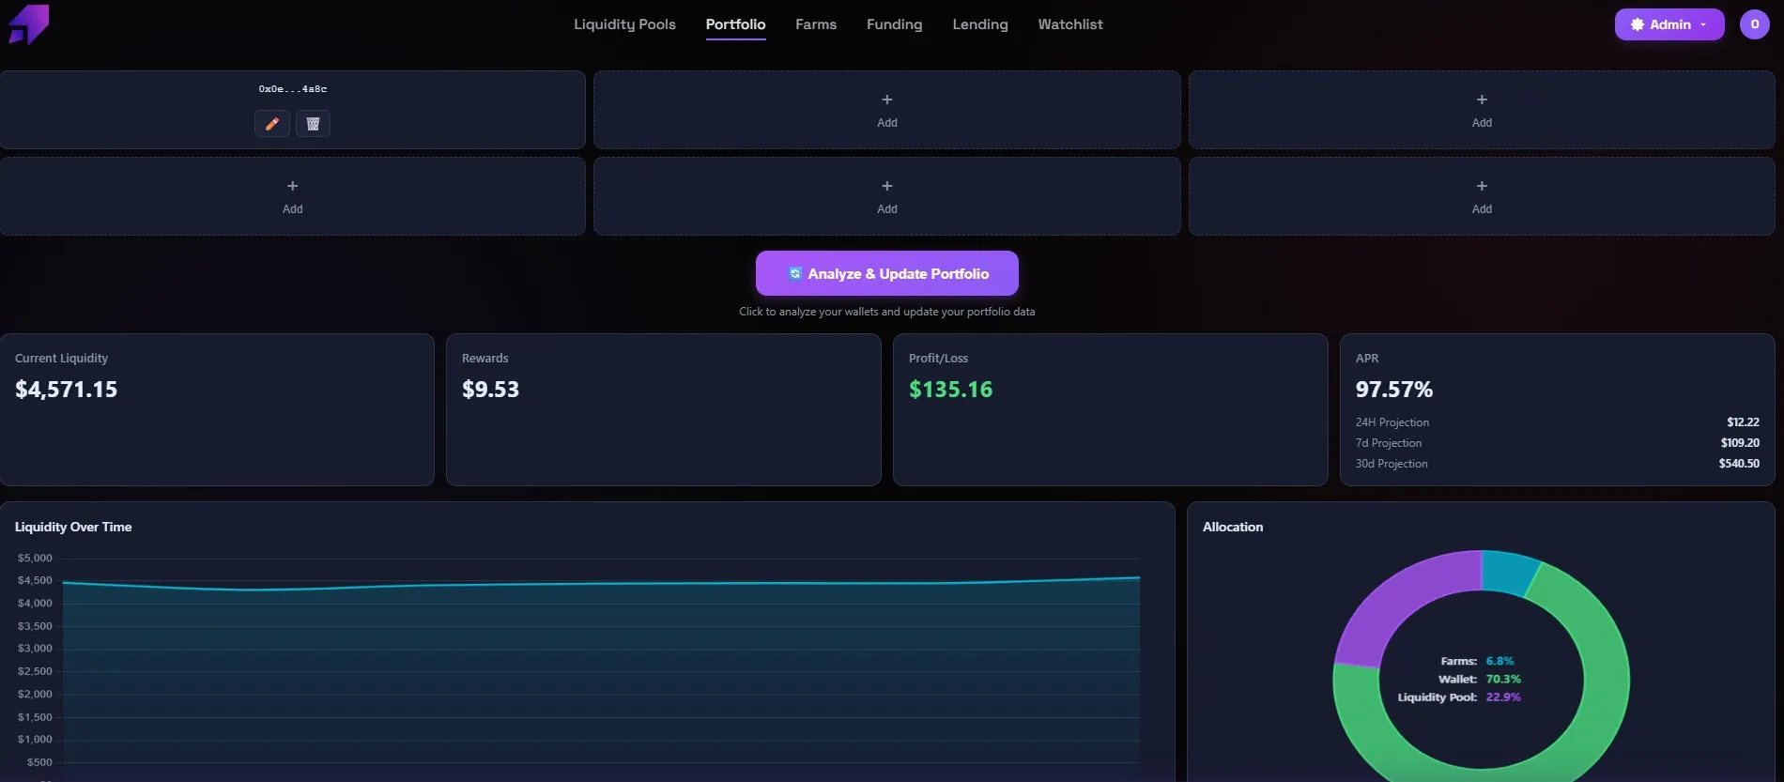Open the user avatar circle icon
This screenshot has width=1784, height=782.
[x=1755, y=24]
